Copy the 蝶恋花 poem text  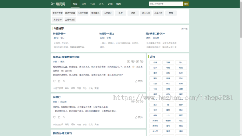(x=59, y=81)
